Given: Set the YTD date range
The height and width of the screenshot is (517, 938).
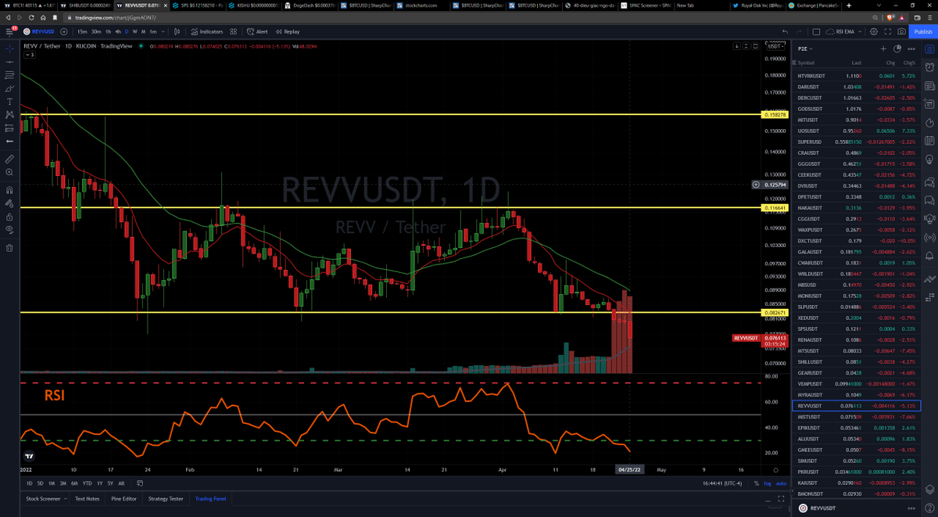Looking at the screenshot, I should coord(87,483).
